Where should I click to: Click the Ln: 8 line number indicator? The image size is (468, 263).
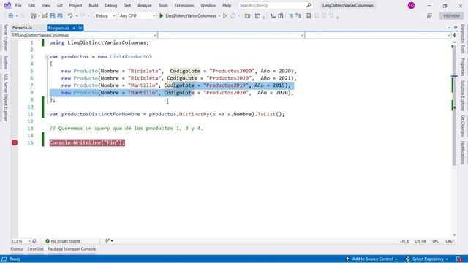404,241
